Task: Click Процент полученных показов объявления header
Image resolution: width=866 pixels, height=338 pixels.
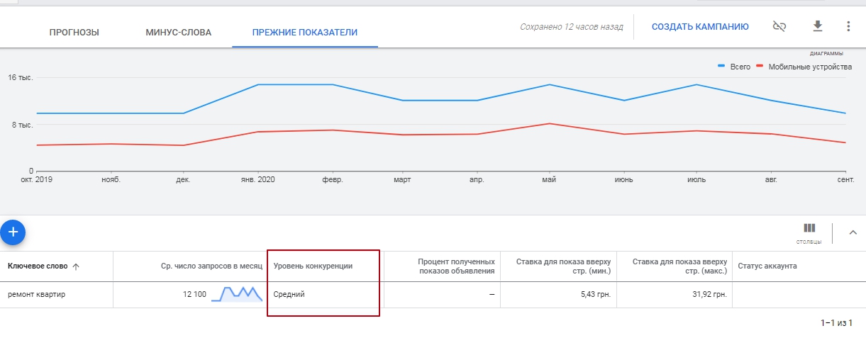Action: tap(456, 266)
